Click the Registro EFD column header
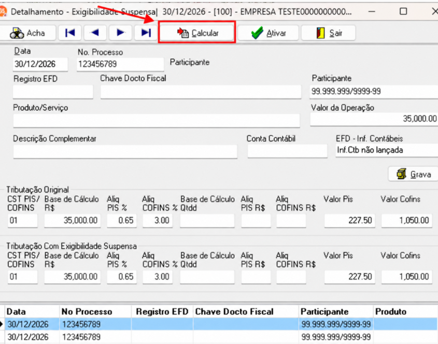 click(x=162, y=311)
